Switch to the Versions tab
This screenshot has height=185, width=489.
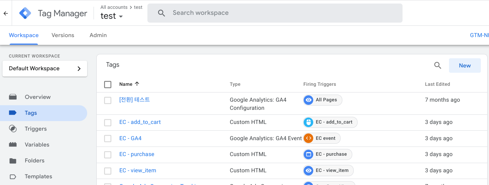click(63, 35)
